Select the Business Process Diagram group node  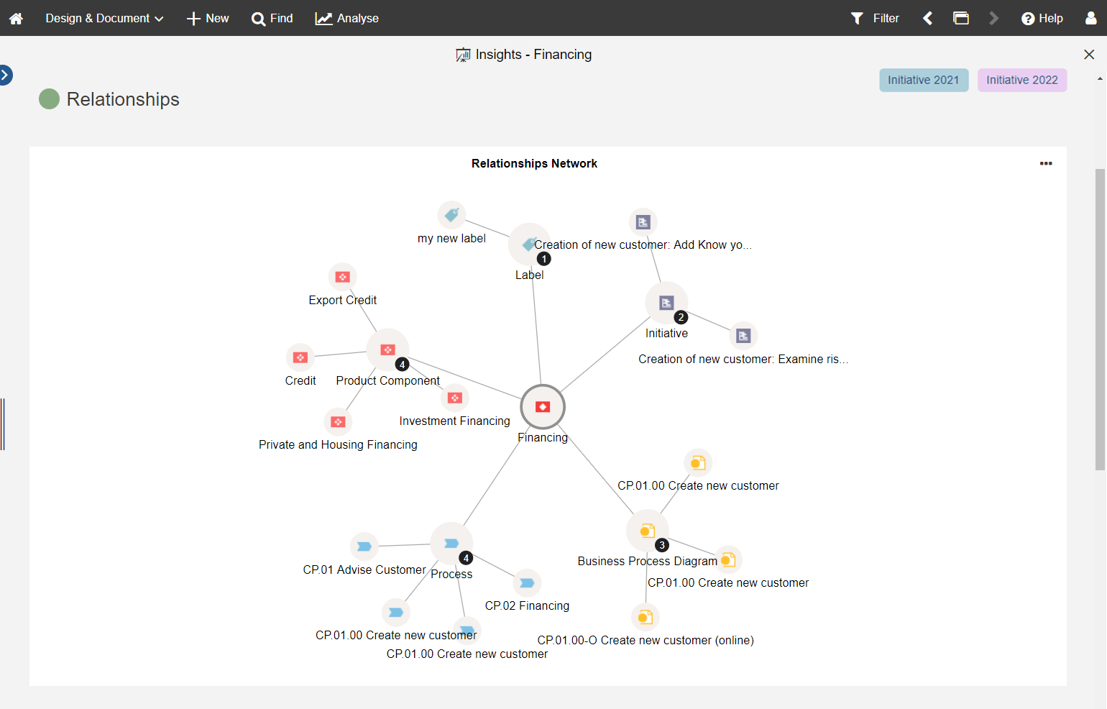[x=647, y=531]
